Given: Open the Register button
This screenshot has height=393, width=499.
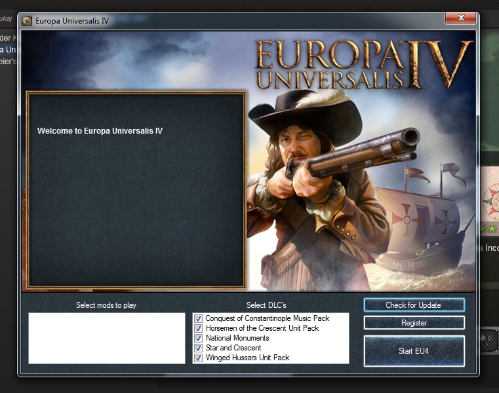Looking at the screenshot, I should coord(414,323).
